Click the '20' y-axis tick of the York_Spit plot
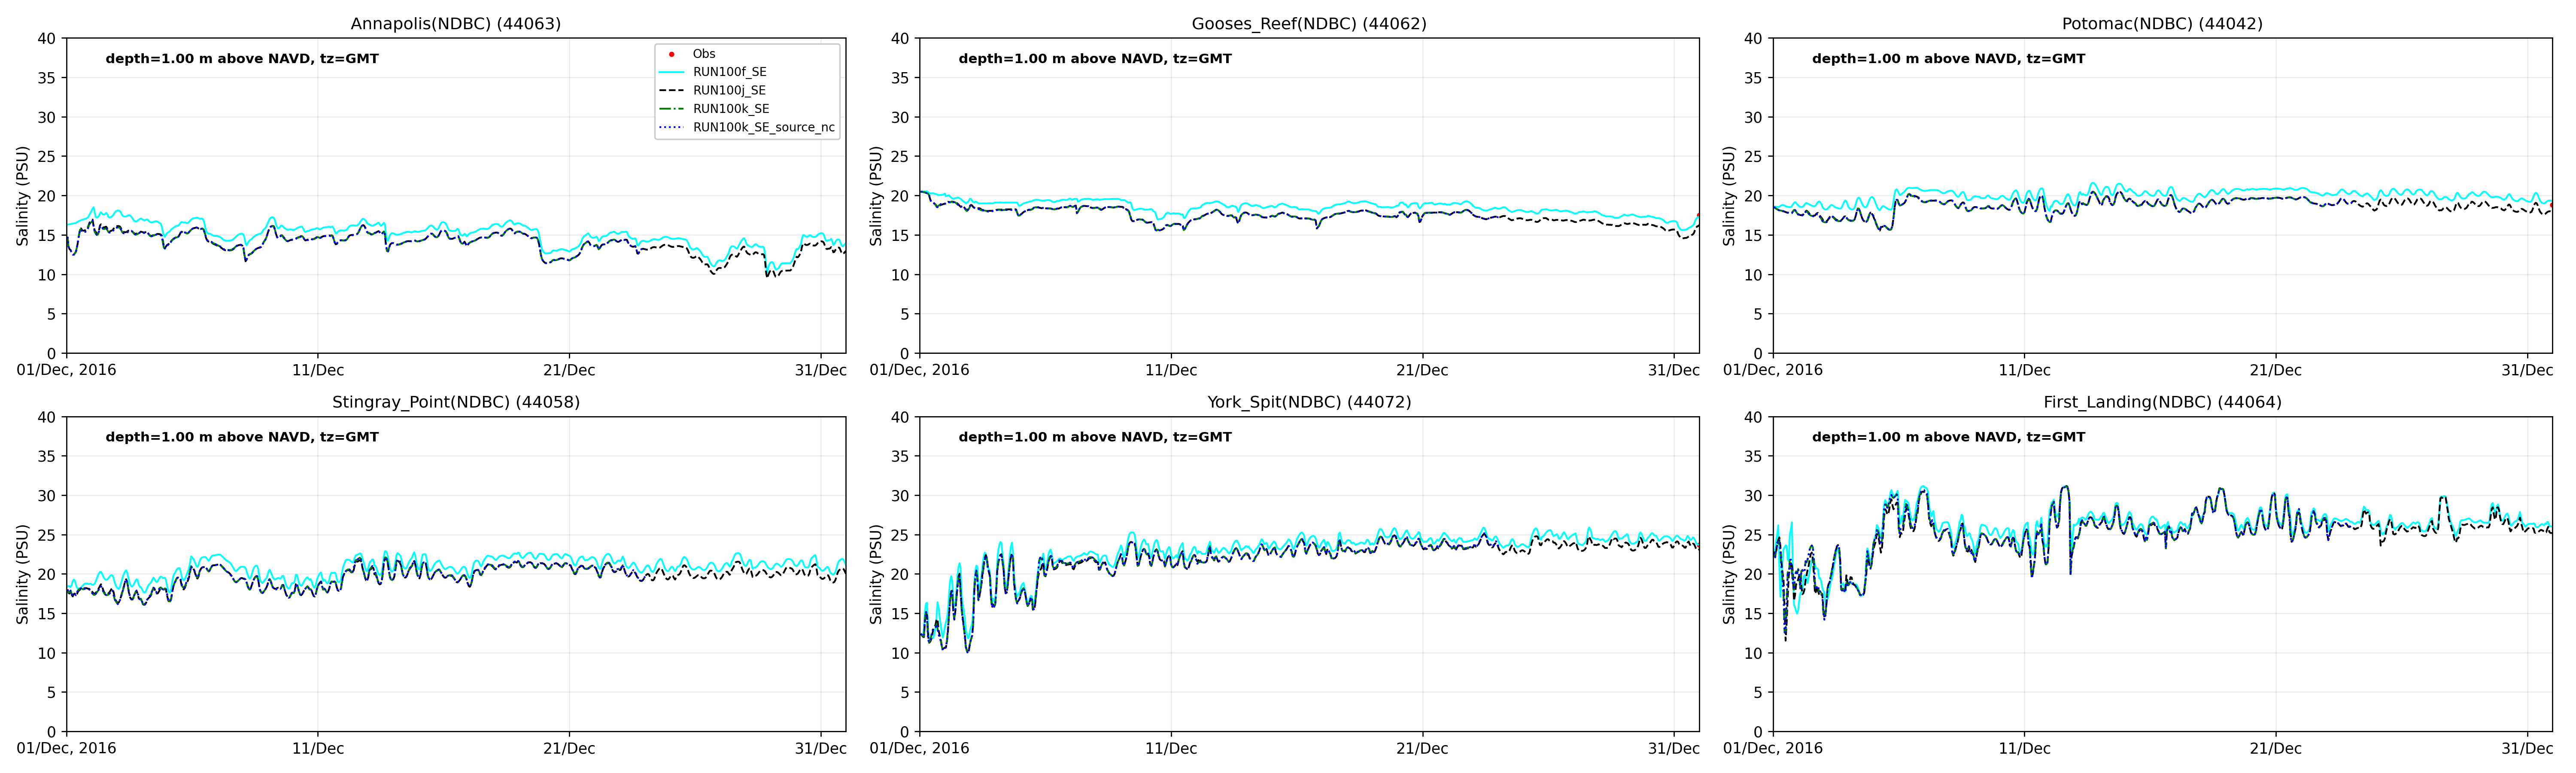This screenshot has width=2576, height=773. (900, 574)
